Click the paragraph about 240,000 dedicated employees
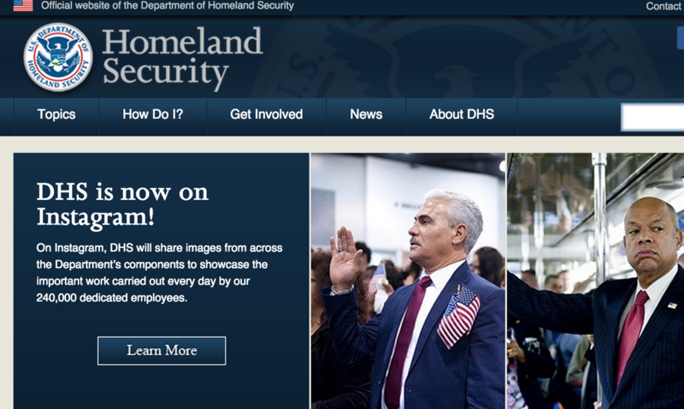 tap(159, 272)
